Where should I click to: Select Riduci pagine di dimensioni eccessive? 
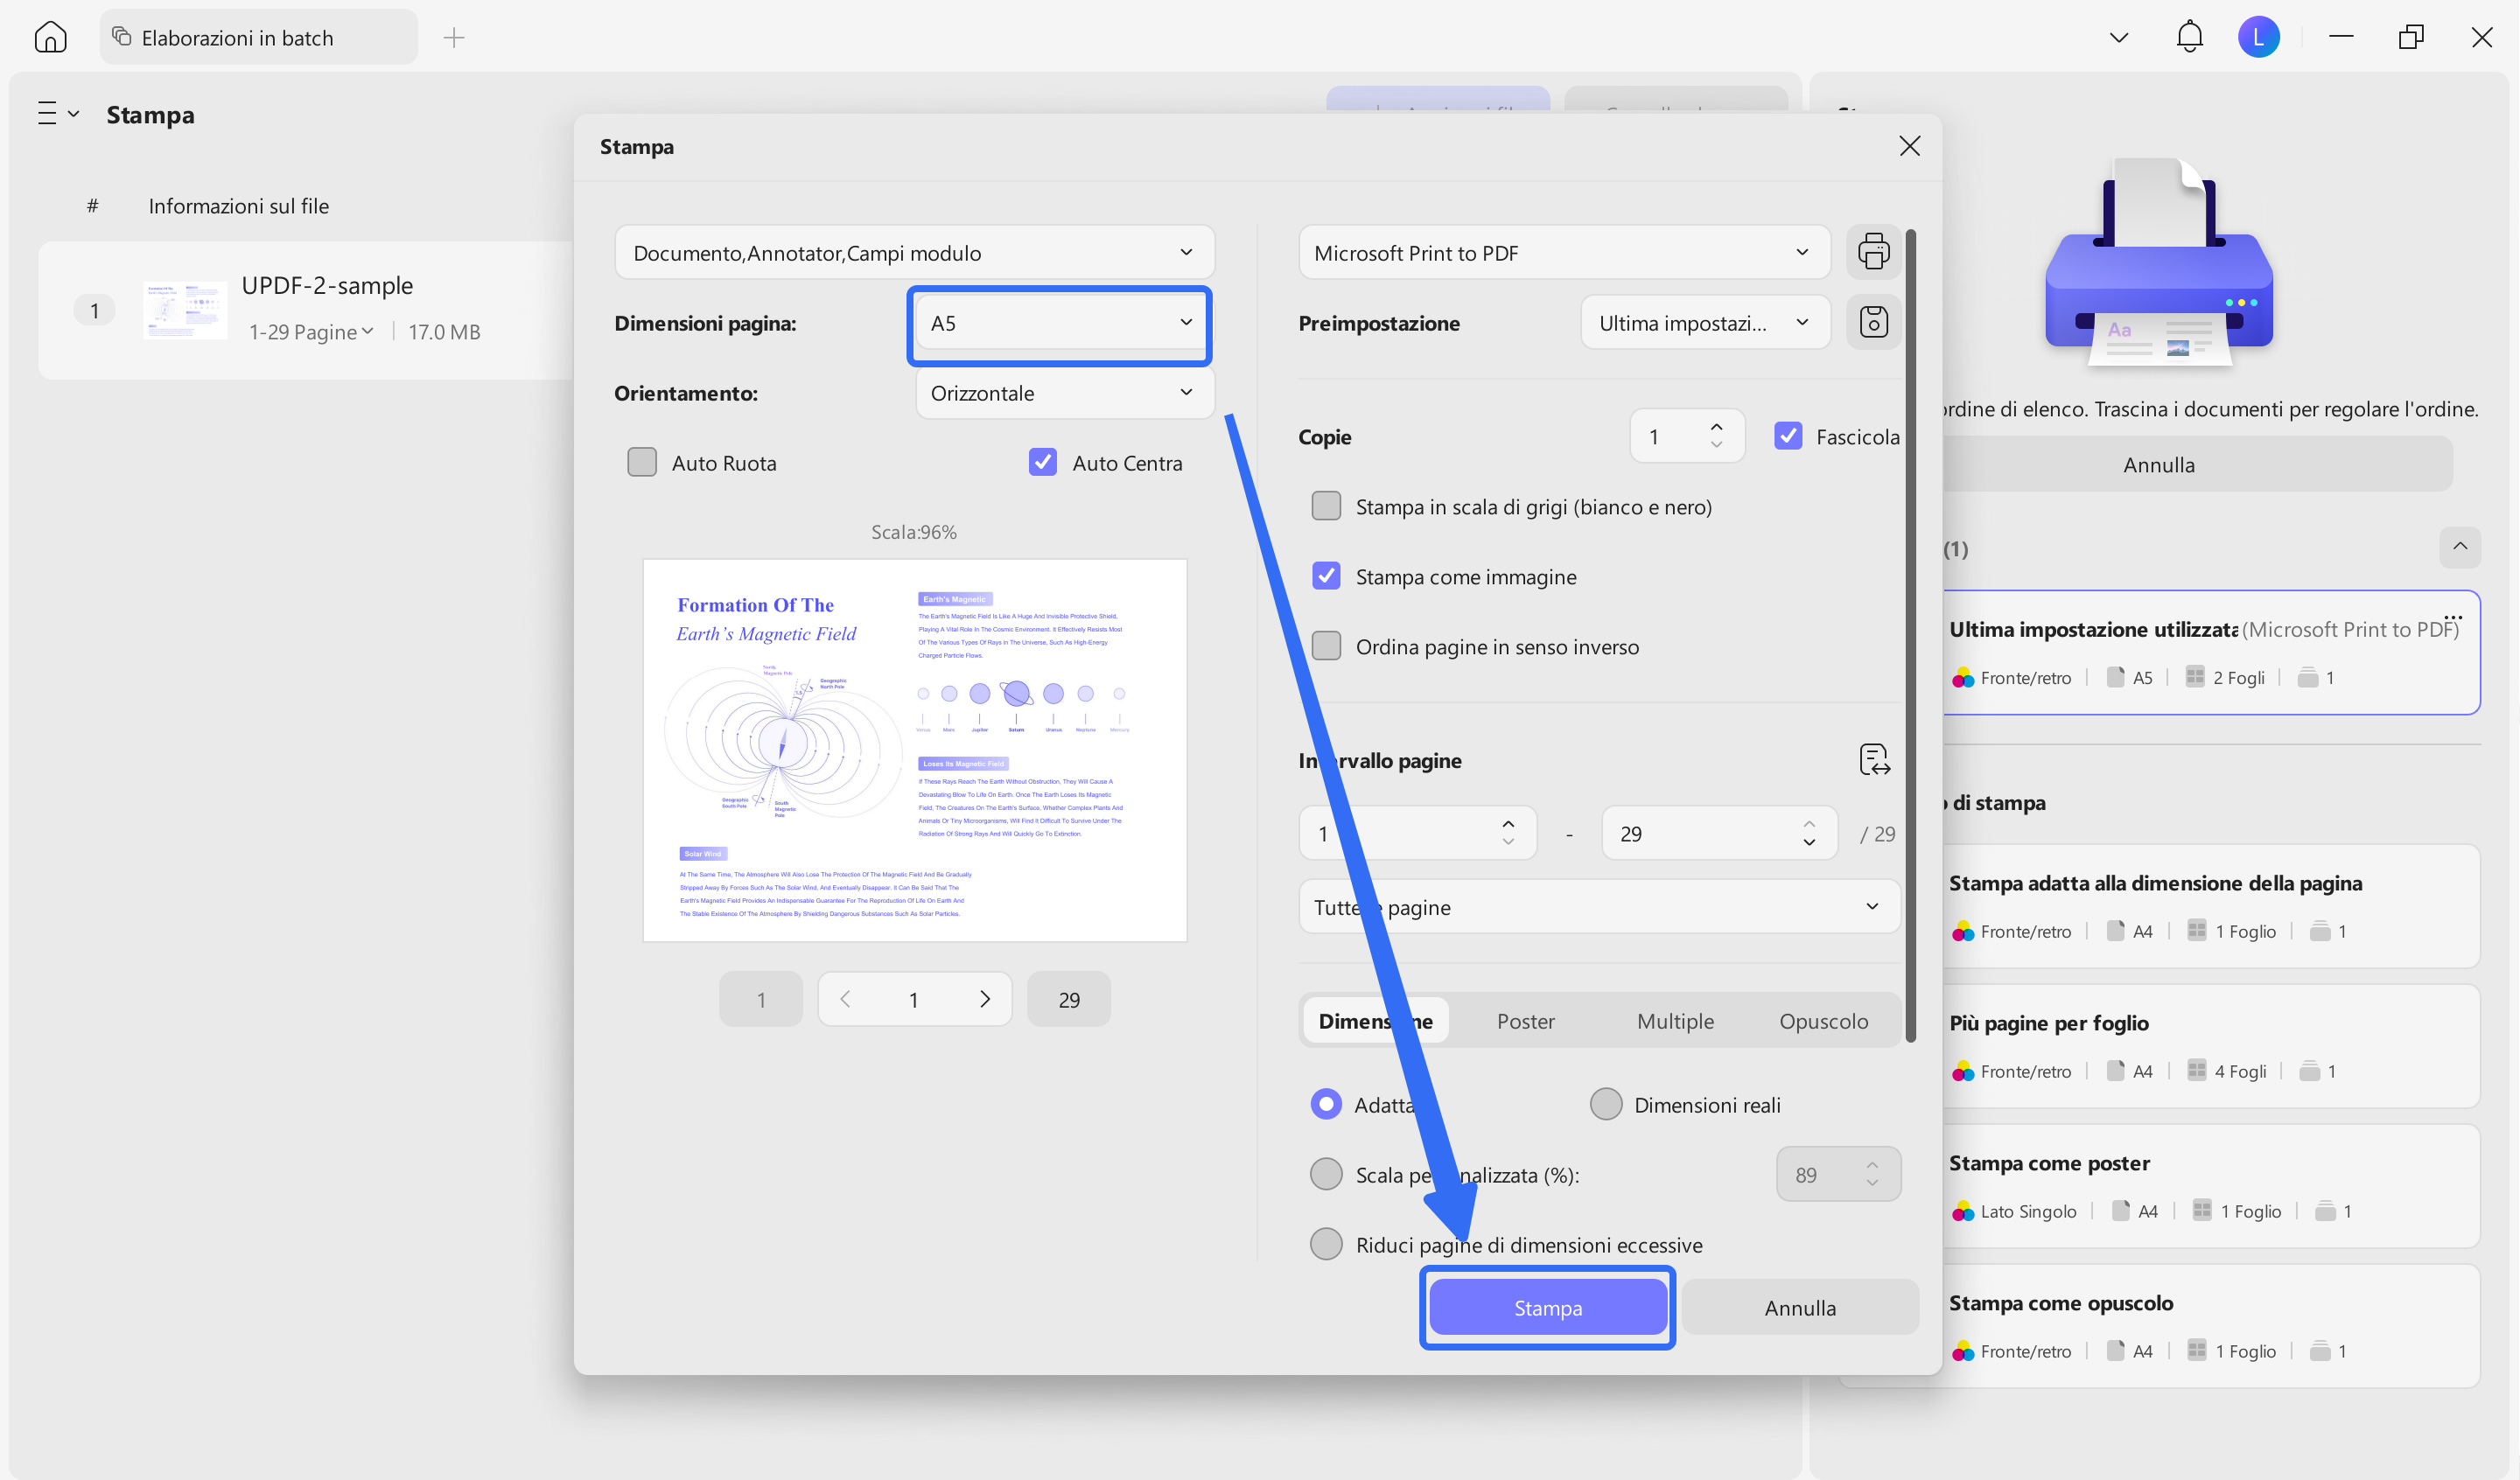1326,1244
